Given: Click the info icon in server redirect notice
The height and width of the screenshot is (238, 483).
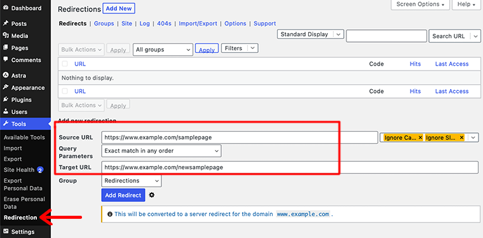Looking at the screenshot, I should (x=109, y=214).
